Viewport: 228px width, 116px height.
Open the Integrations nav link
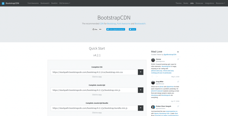coord(210,3)
